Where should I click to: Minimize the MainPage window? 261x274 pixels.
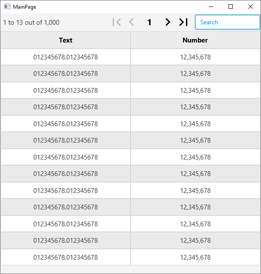[x=211, y=7]
